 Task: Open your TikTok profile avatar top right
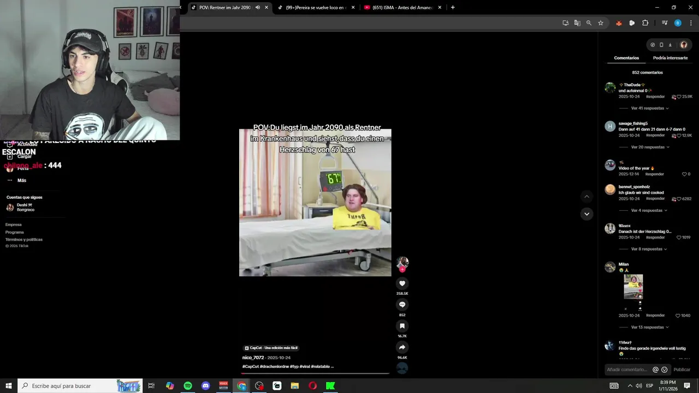pyautogui.click(x=684, y=45)
